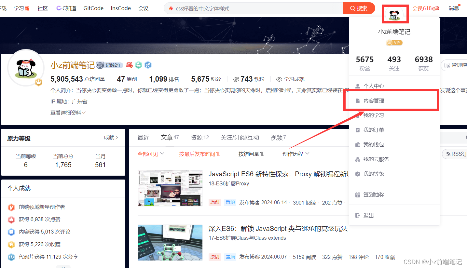467x268 pixels.
Task: Click the red badge icon after 码龄2年
Action: (129, 65)
